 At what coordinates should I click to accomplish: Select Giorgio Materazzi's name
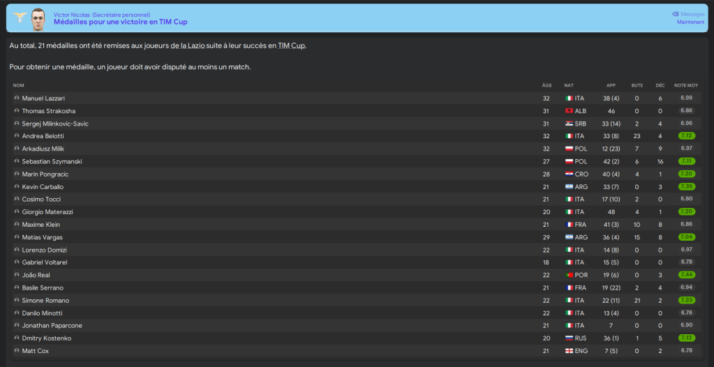tap(47, 211)
